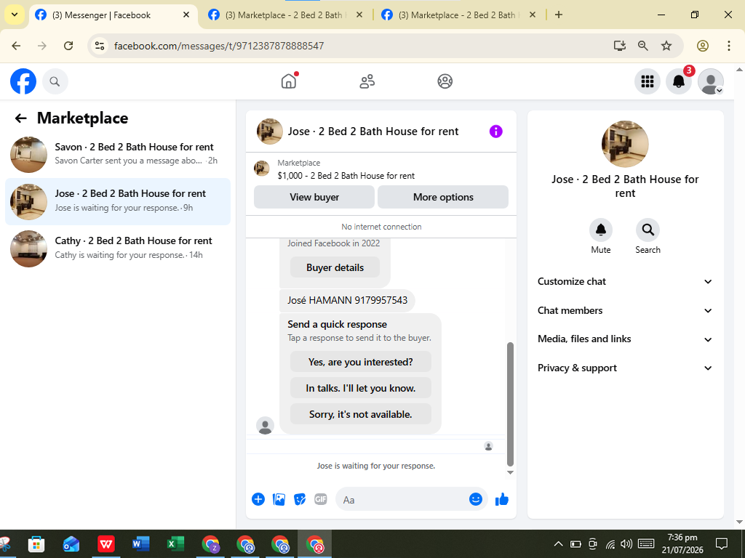Open Chrome's three-dot menu

click(728, 46)
